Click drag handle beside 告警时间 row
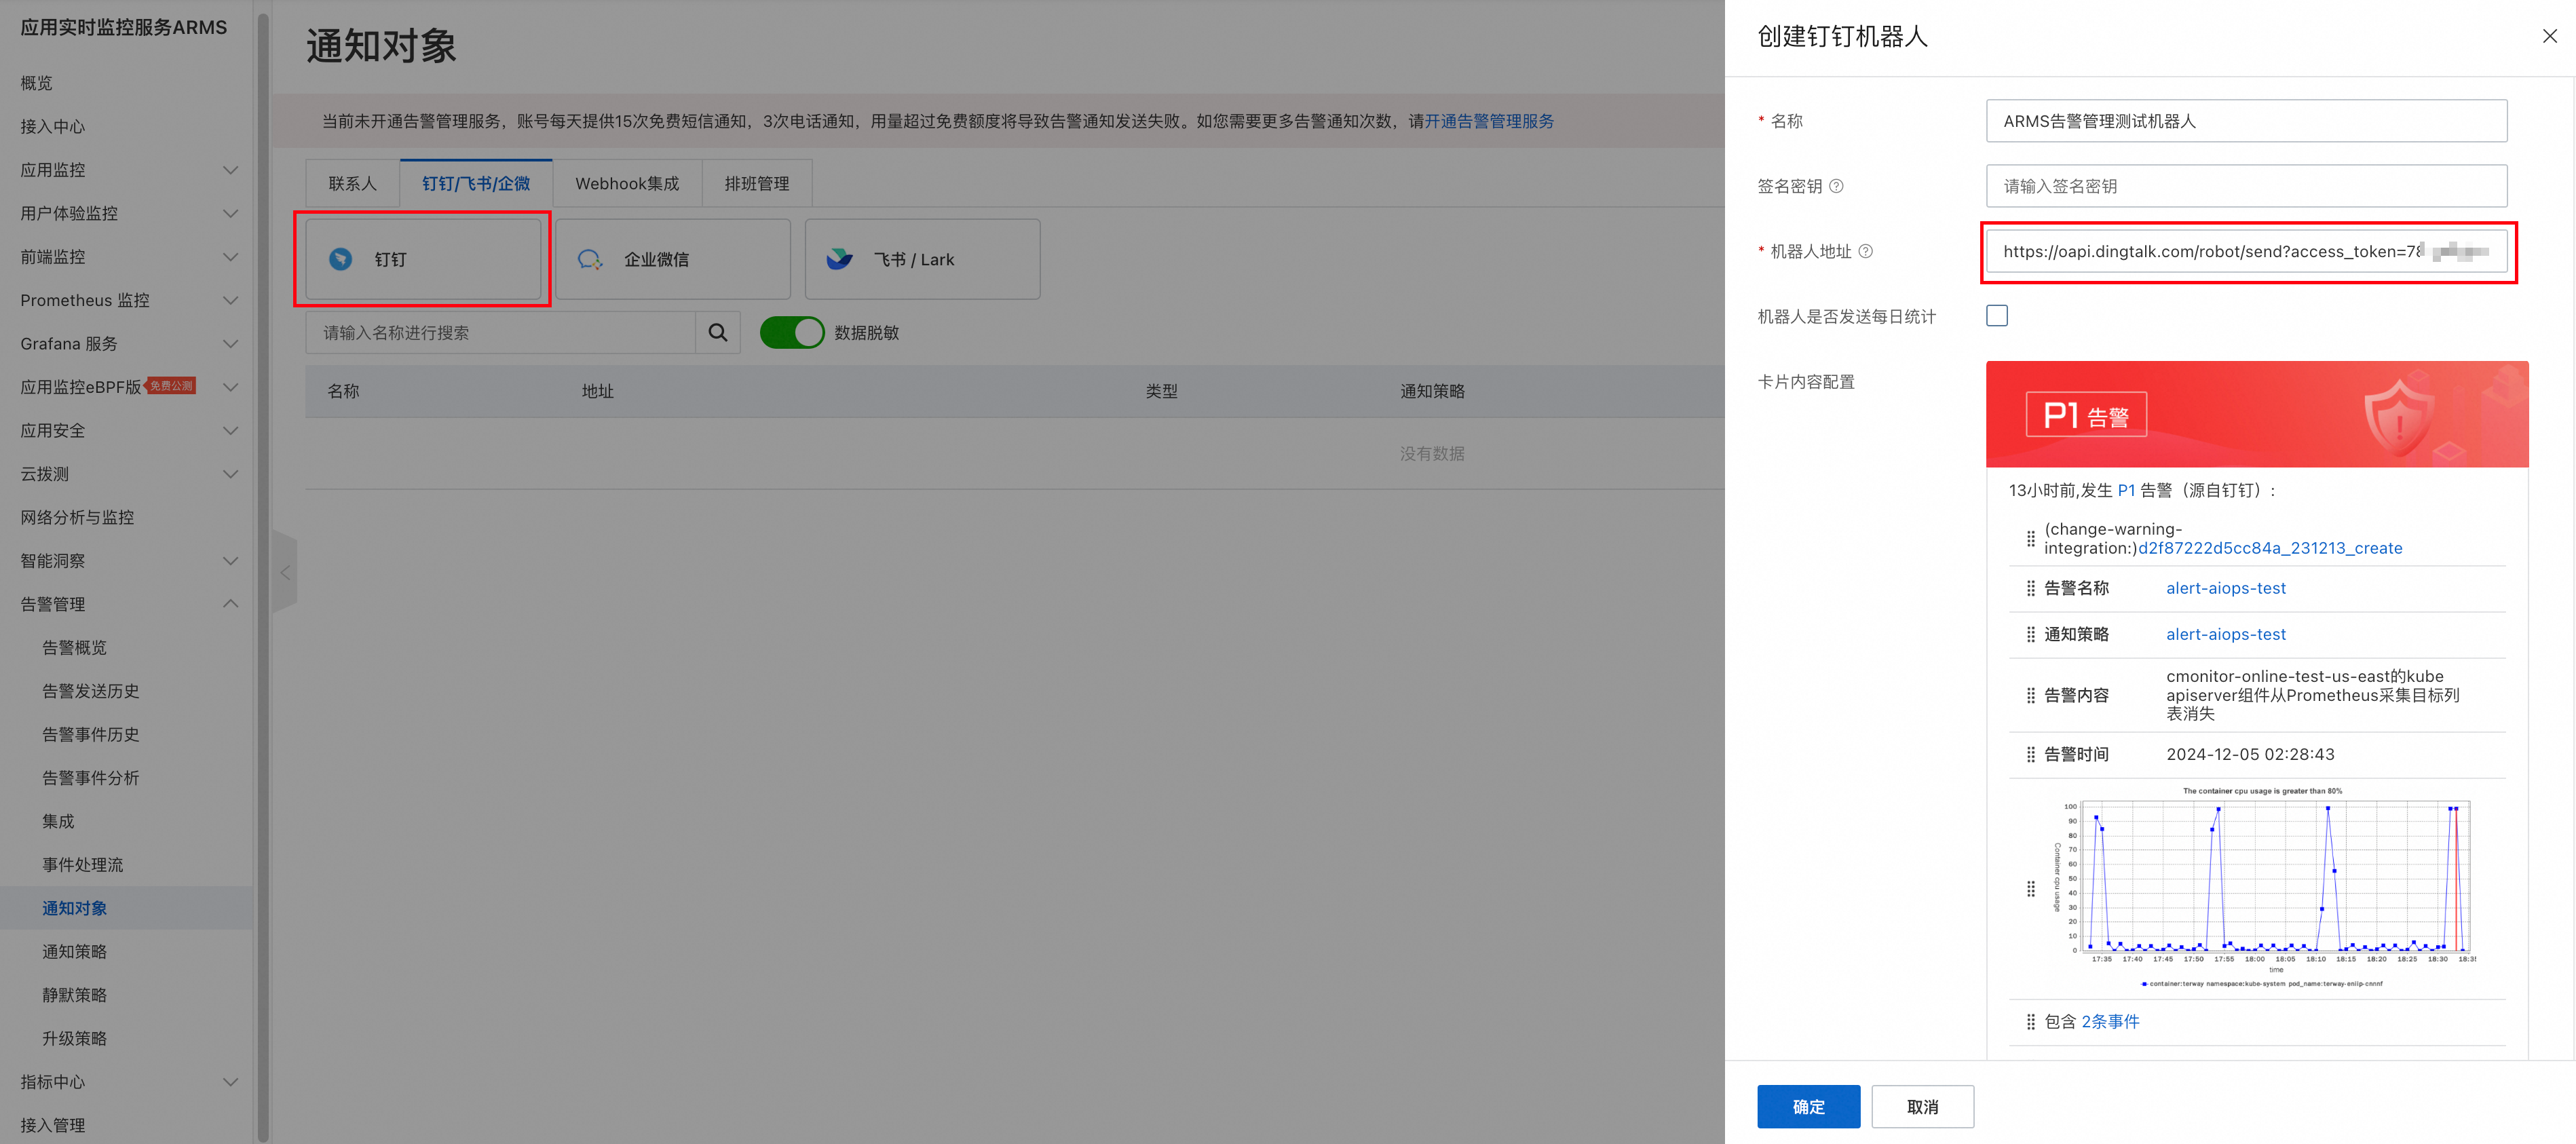 [x=2030, y=754]
